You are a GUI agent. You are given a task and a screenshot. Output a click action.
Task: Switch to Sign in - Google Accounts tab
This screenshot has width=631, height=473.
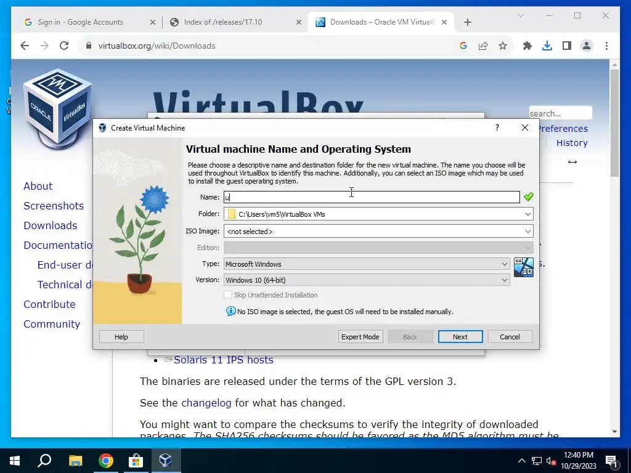coord(81,22)
